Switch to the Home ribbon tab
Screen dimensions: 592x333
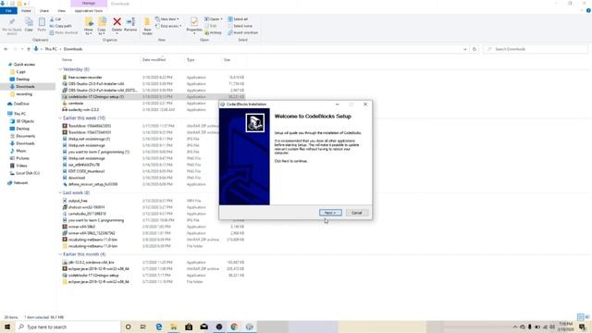26,10
